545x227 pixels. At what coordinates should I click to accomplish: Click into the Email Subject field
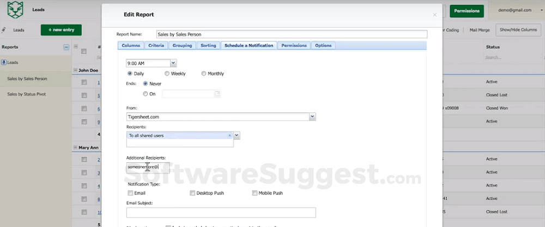(x=221, y=212)
